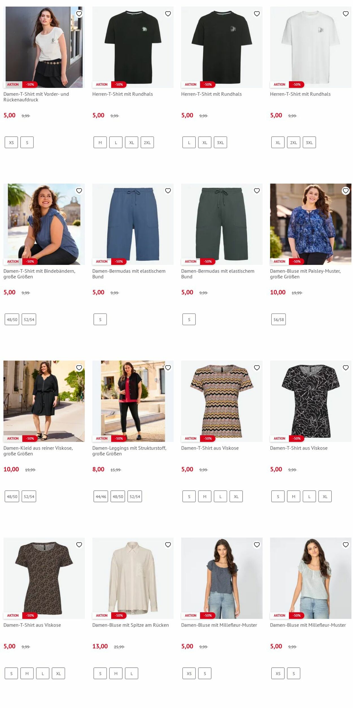Open the black floral Damen-T-Shirt image
This screenshot has width=353, height=708.
point(311,401)
